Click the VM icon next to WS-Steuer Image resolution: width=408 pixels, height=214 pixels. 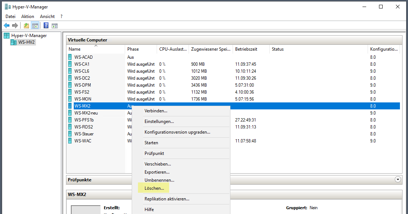point(70,134)
